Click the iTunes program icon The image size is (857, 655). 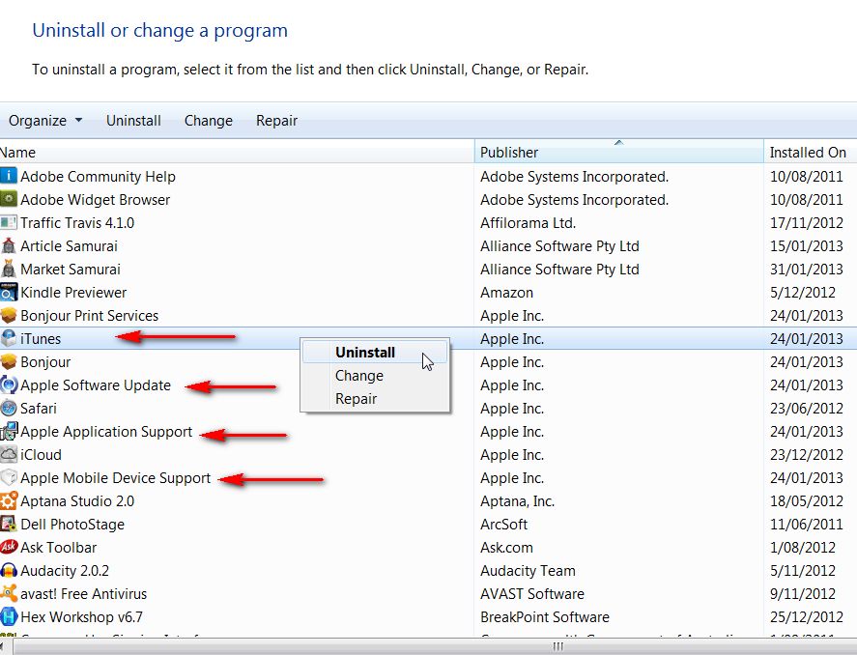tap(8, 338)
